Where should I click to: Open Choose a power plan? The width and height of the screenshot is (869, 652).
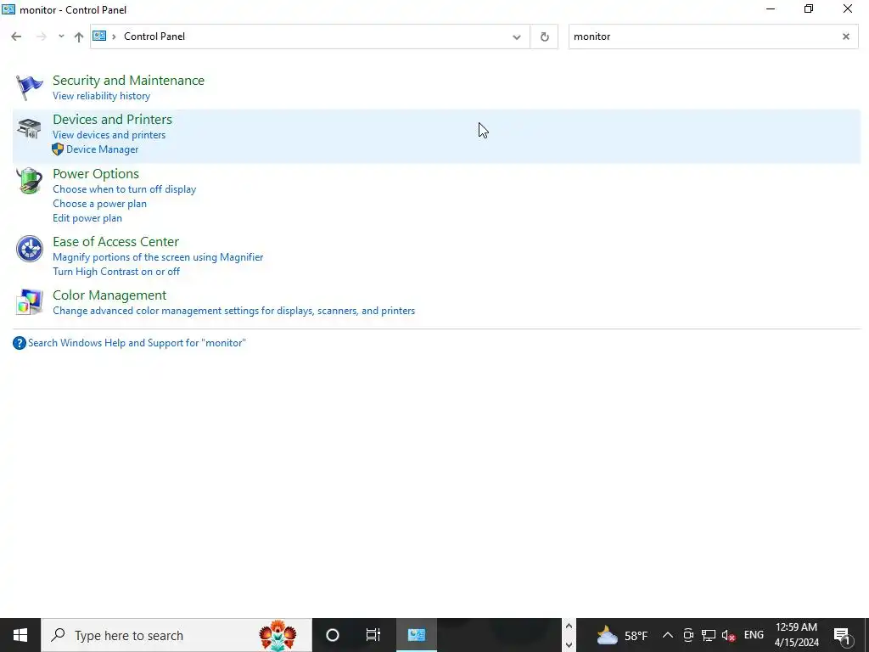coord(100,204)
